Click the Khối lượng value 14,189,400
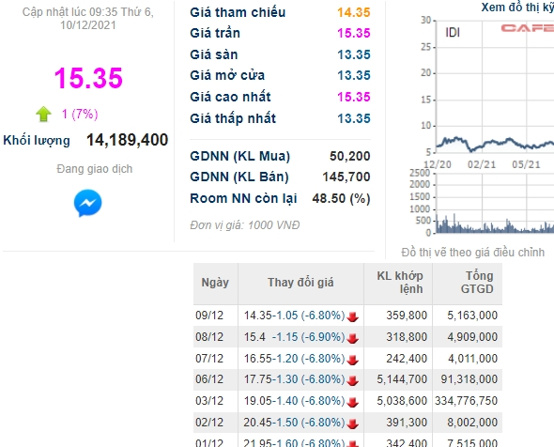This screenshot has width=554, height=447. [127, 140]
